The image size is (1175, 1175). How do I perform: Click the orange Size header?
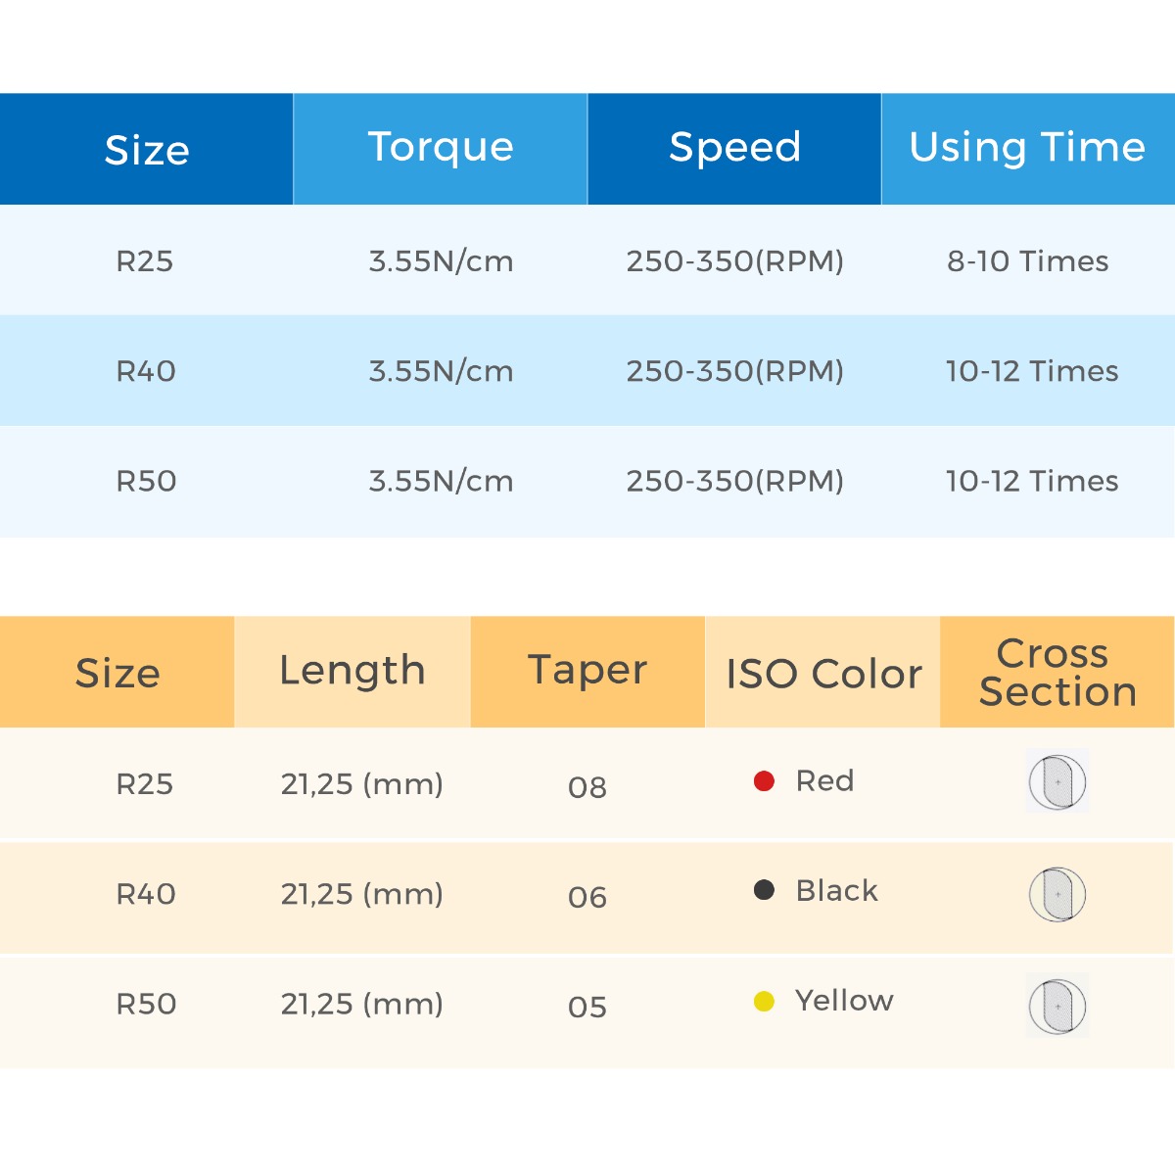point(117,673)
